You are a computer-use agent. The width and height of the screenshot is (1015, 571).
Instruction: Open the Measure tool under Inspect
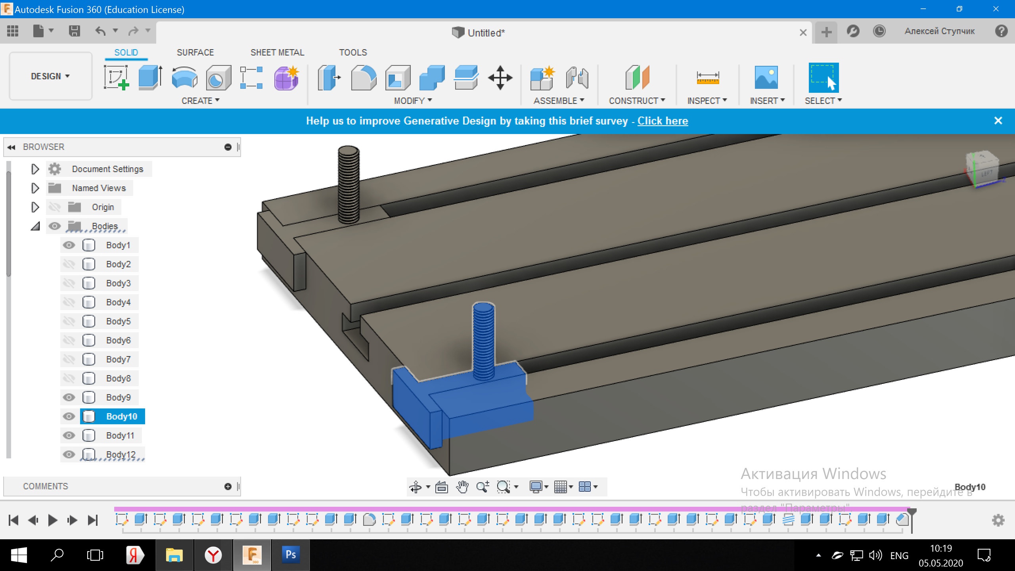click(707, 78)
